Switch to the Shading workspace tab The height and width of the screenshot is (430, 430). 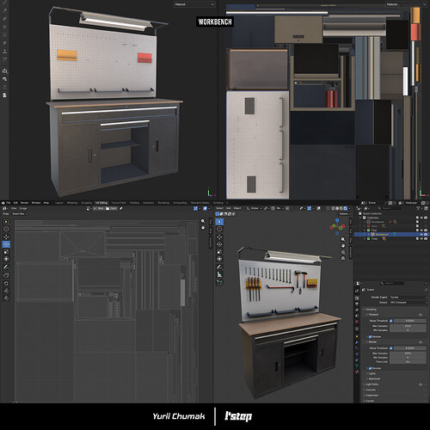(134, 203)
